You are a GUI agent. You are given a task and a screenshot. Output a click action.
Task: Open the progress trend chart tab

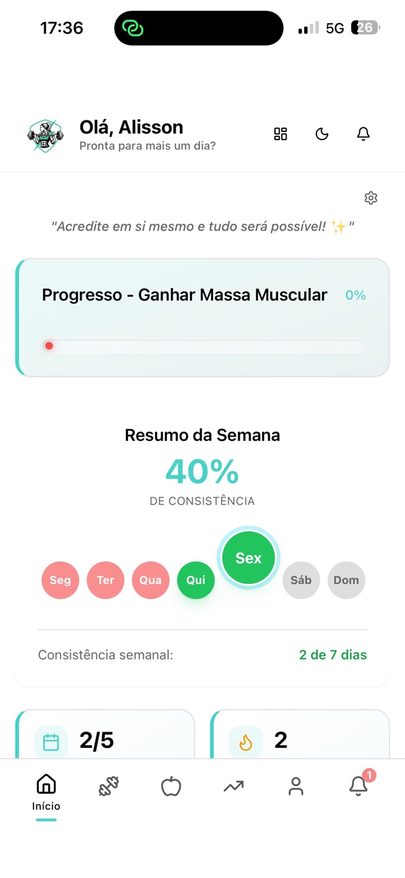233,786
